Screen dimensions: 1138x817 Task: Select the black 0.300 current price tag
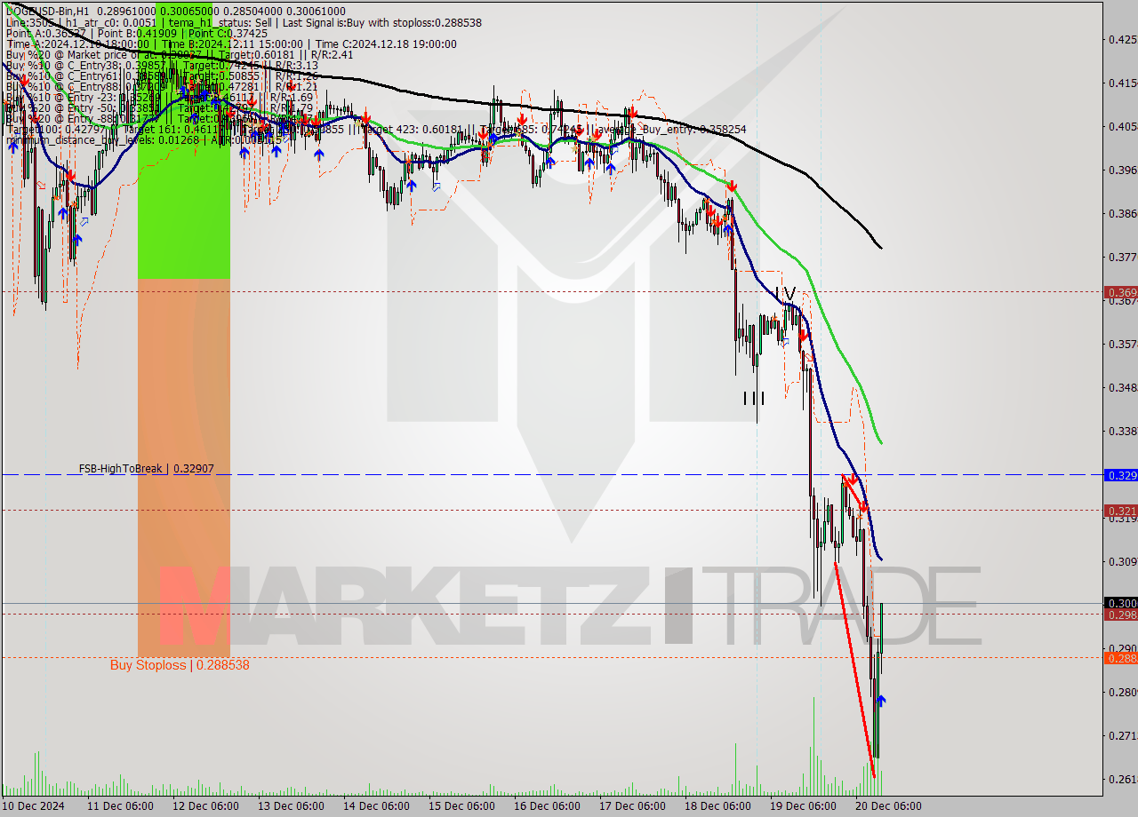coord(1120,603)
